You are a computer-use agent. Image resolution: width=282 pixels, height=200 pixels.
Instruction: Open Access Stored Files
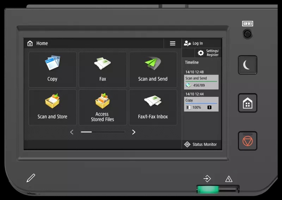tap(103, 107)
